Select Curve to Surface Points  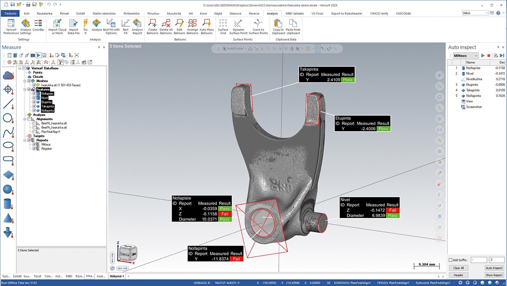pos(258,27)
